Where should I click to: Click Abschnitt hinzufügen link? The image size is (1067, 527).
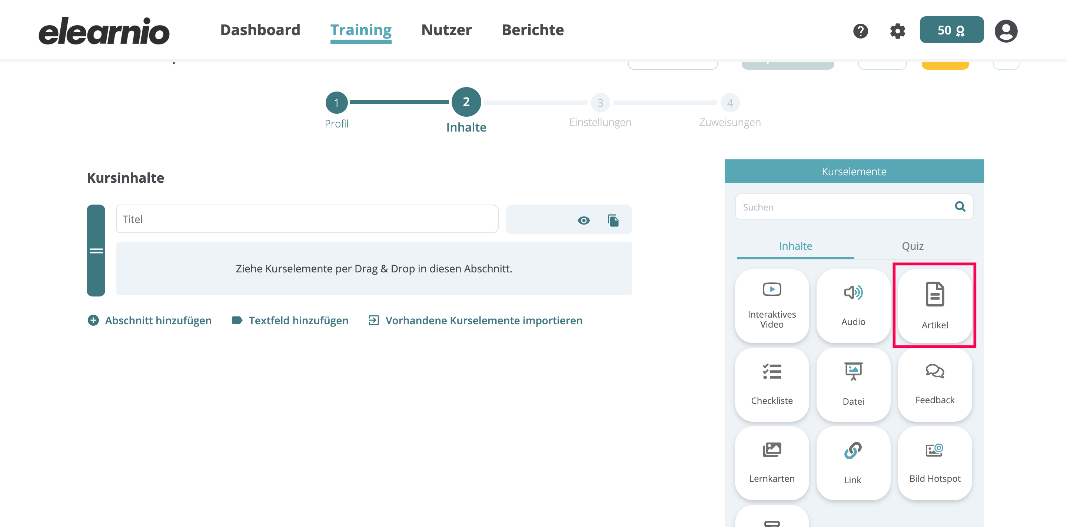(150, 320)
